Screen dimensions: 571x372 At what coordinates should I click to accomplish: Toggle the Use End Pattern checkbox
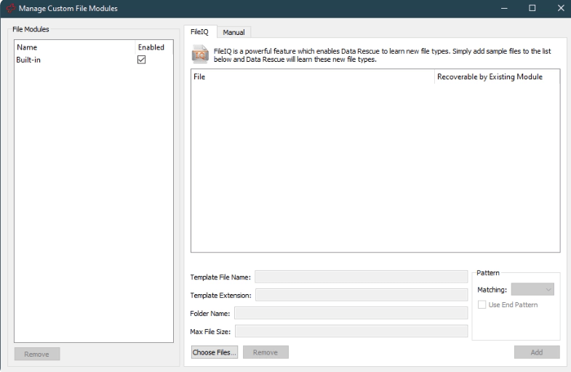pyautogui.click(x=482, y=304)
